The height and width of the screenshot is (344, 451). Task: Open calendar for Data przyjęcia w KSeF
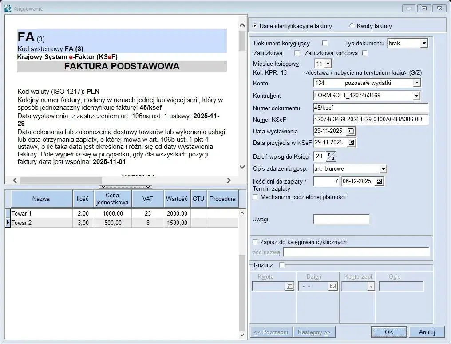351,143
